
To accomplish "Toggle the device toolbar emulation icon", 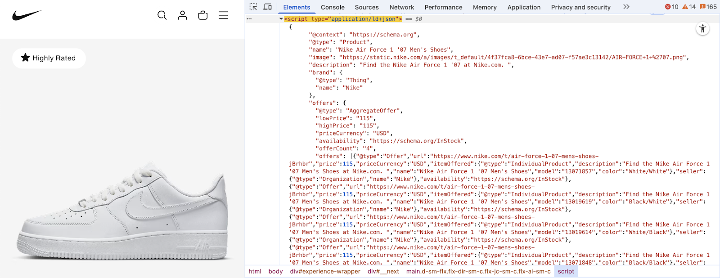I will [267, 7].
